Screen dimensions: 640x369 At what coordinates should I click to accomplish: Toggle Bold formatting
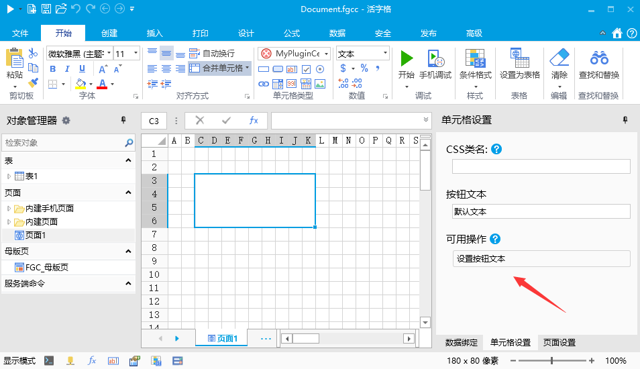[x=52, y=69]
